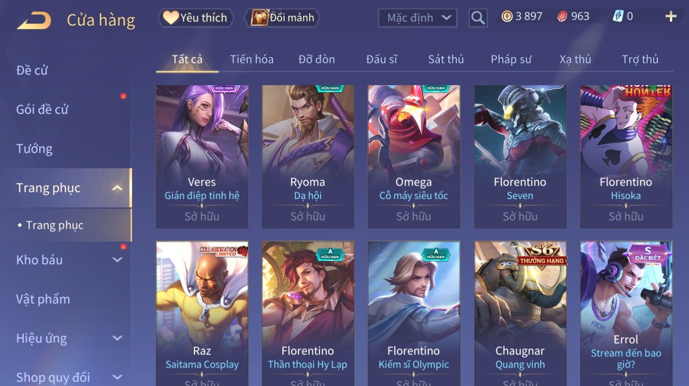
Task: Expand the Kho báu sidebar section
Action: click(117, 260)
